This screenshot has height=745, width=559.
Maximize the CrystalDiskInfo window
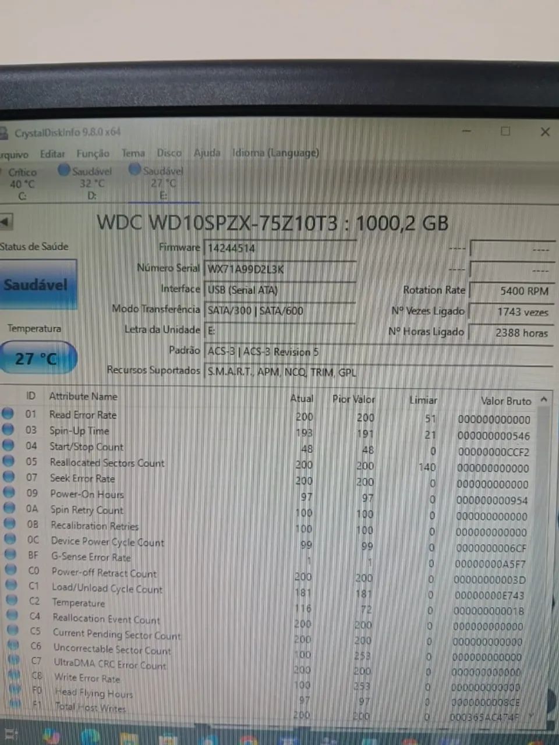click(x=505, y=132)
